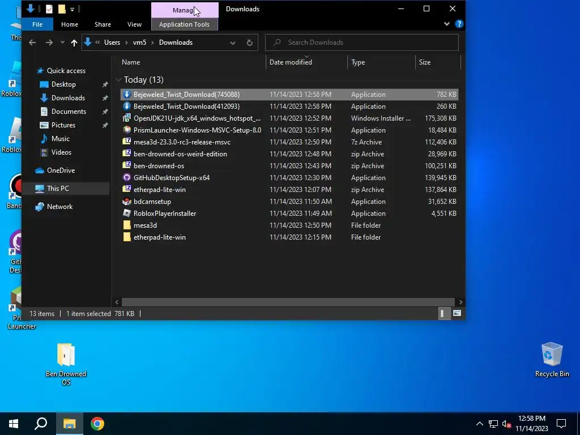Refresh the Downloads folder view
Screen dimensions: 580x435
pos(250,42)
